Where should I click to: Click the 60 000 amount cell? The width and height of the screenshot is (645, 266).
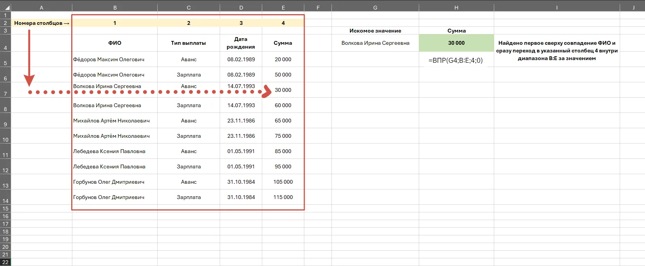coord(283,105)
